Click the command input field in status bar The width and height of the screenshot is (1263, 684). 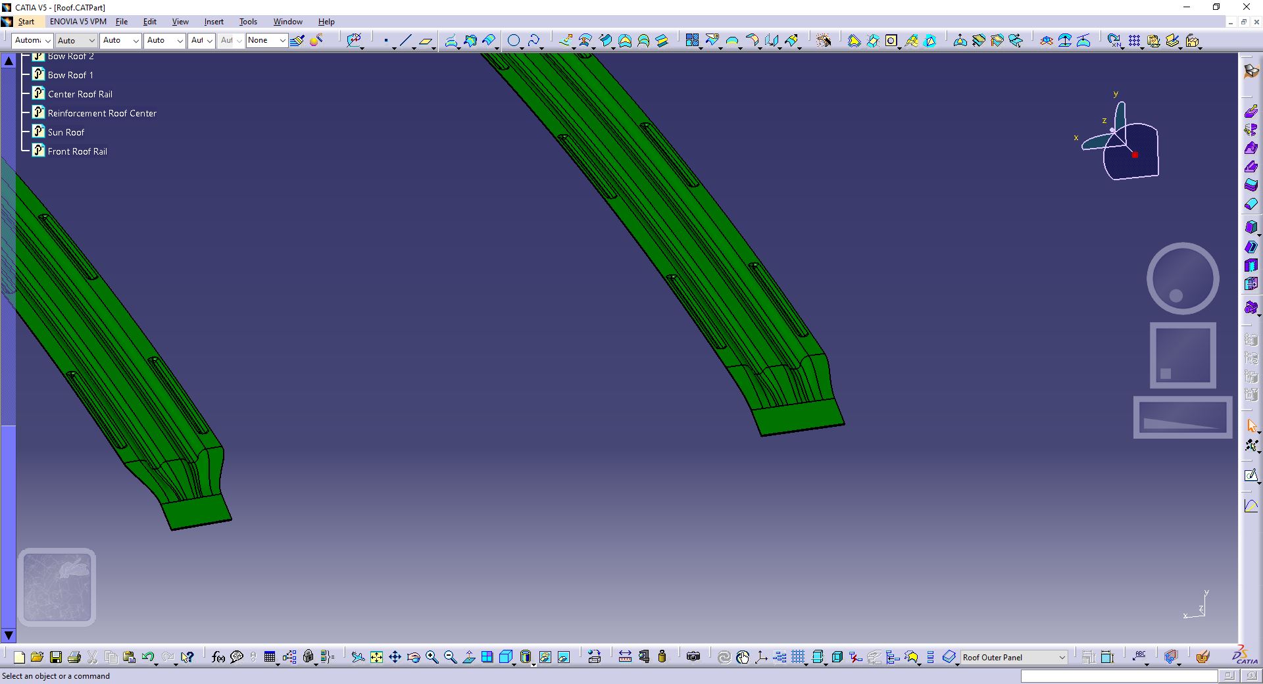coord(1119,676)
